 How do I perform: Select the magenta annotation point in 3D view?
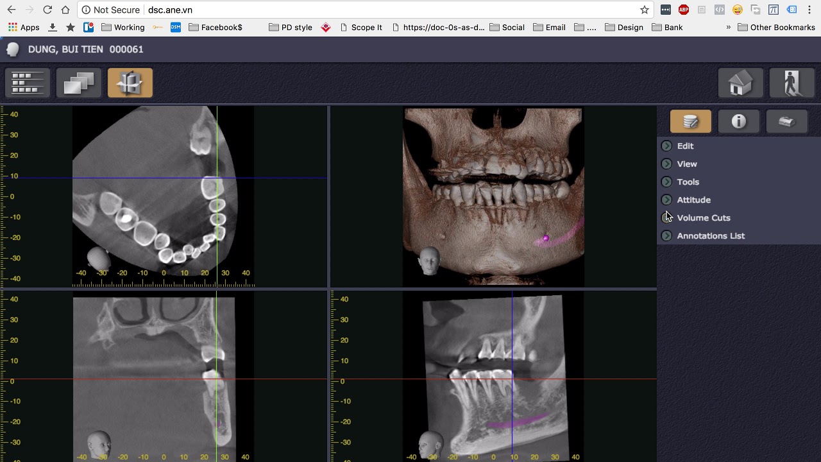click(x=546, y=239)
